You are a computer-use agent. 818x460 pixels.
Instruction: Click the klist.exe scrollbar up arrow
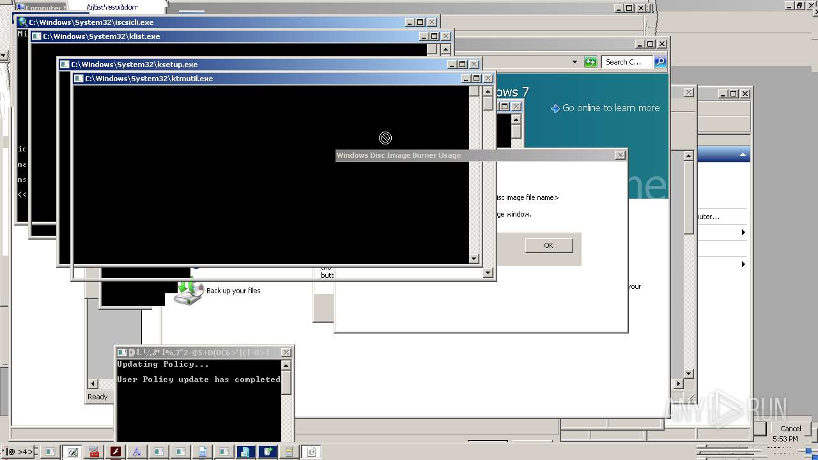coord(445,49)
